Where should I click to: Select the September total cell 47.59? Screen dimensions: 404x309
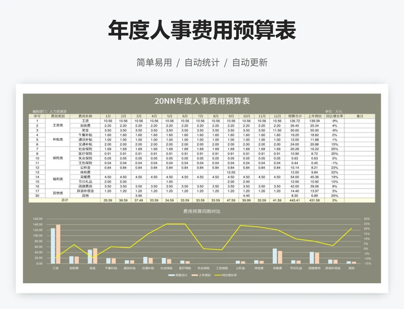[x=231, y=201]
